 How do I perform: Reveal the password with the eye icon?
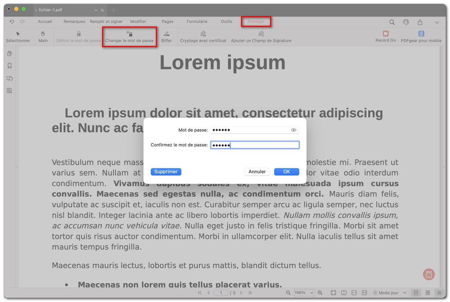click(x=294, y=130)
